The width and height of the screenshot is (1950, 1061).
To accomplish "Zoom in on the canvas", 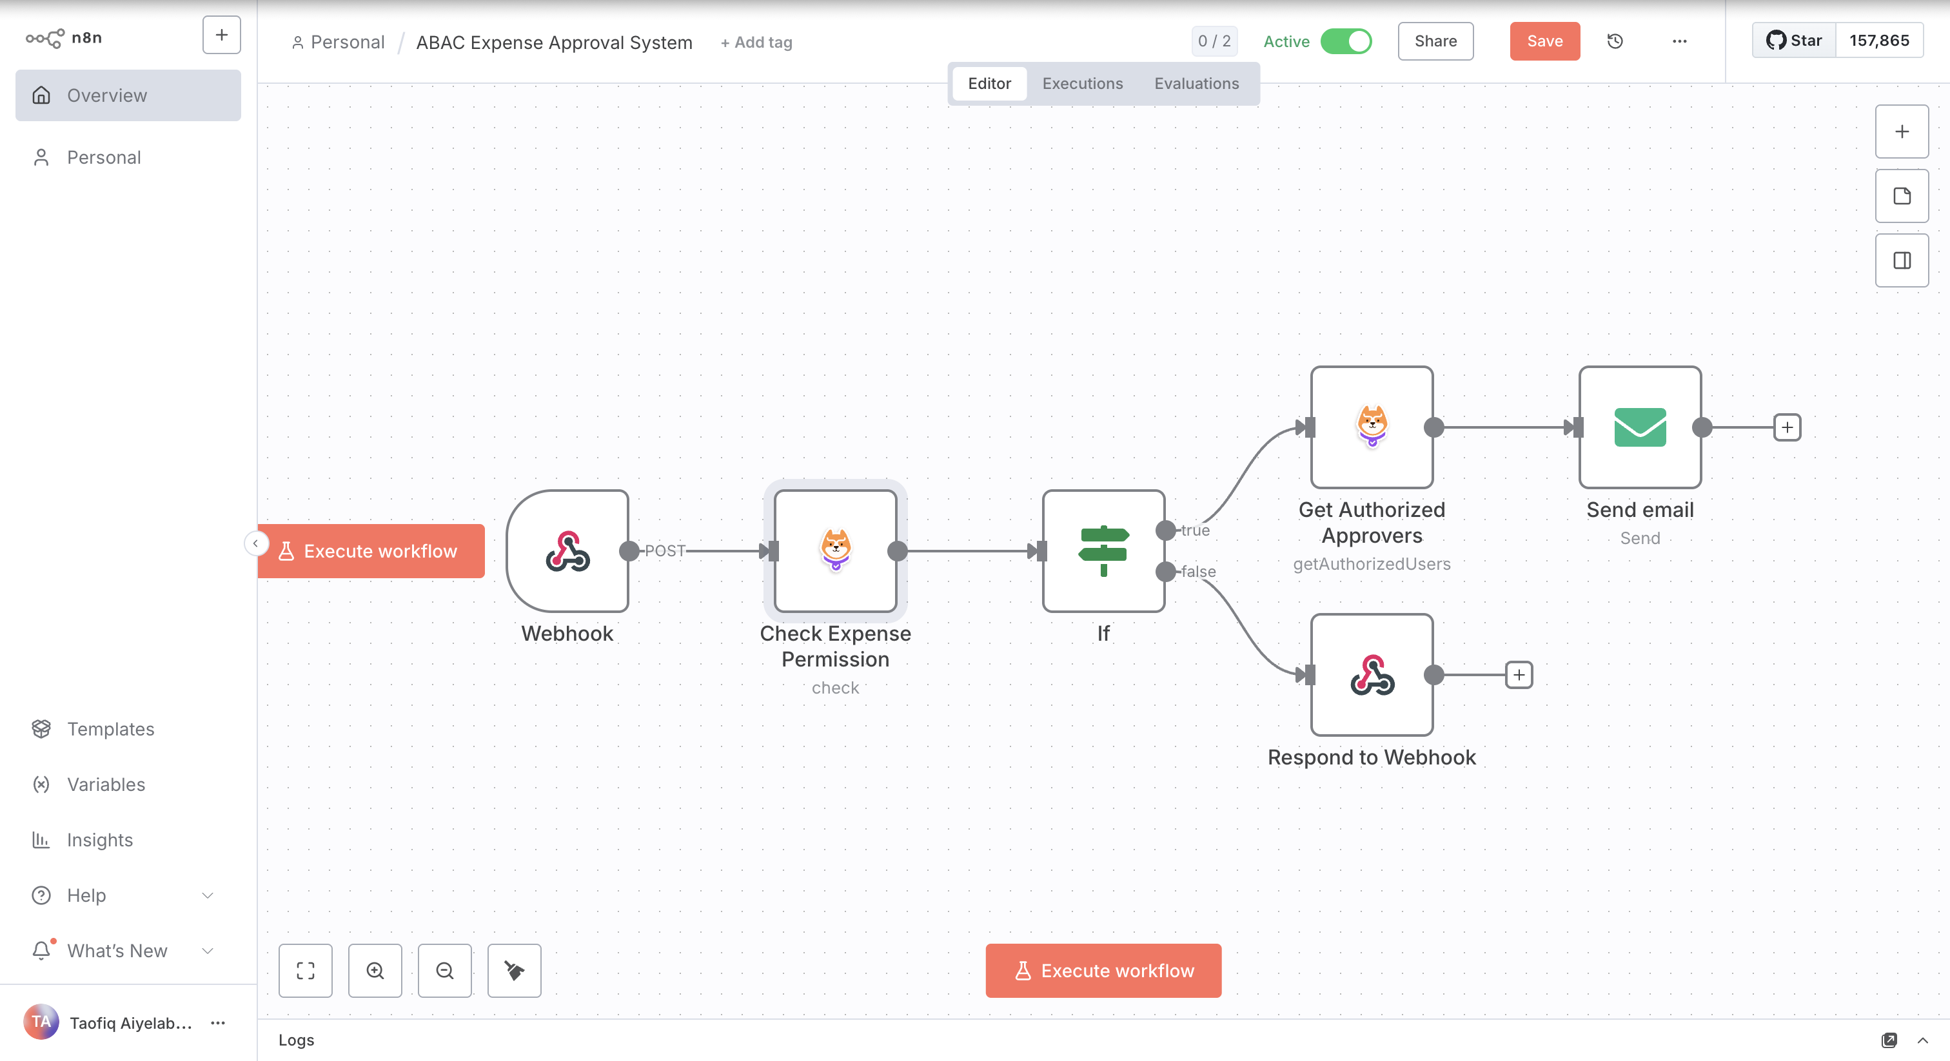I will click(x=375, y=970).
